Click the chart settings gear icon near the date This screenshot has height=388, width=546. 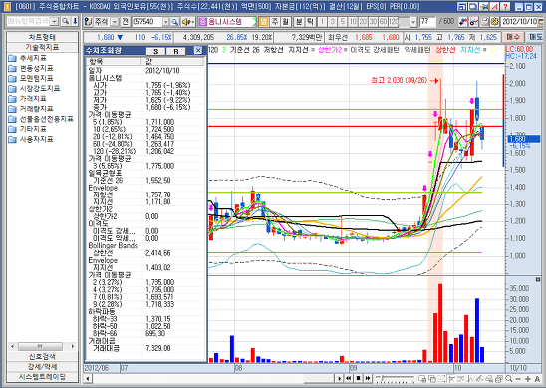pos(495,22)
